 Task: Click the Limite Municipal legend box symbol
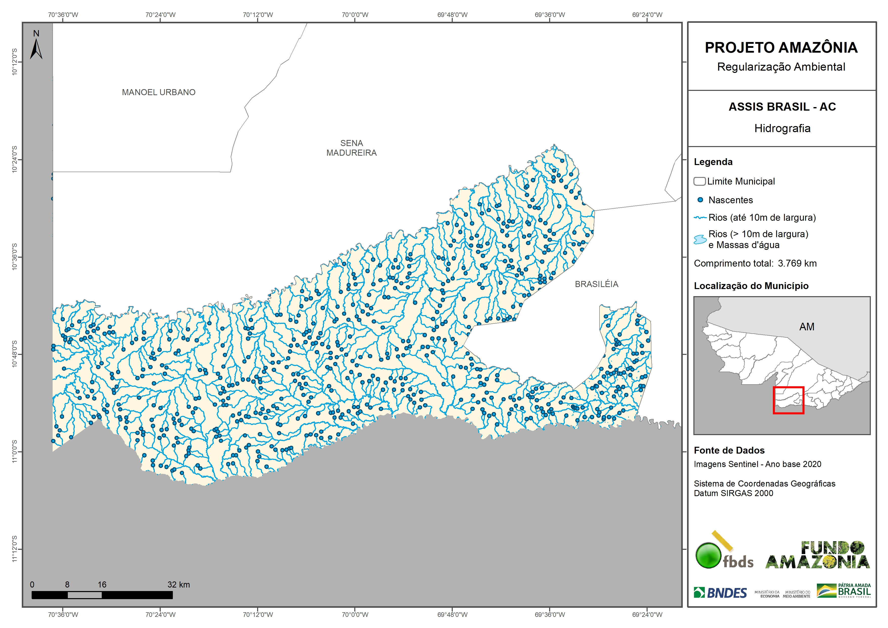(699, 181)
